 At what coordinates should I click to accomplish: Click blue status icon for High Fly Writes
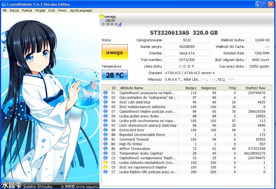[x=105, y=144]
